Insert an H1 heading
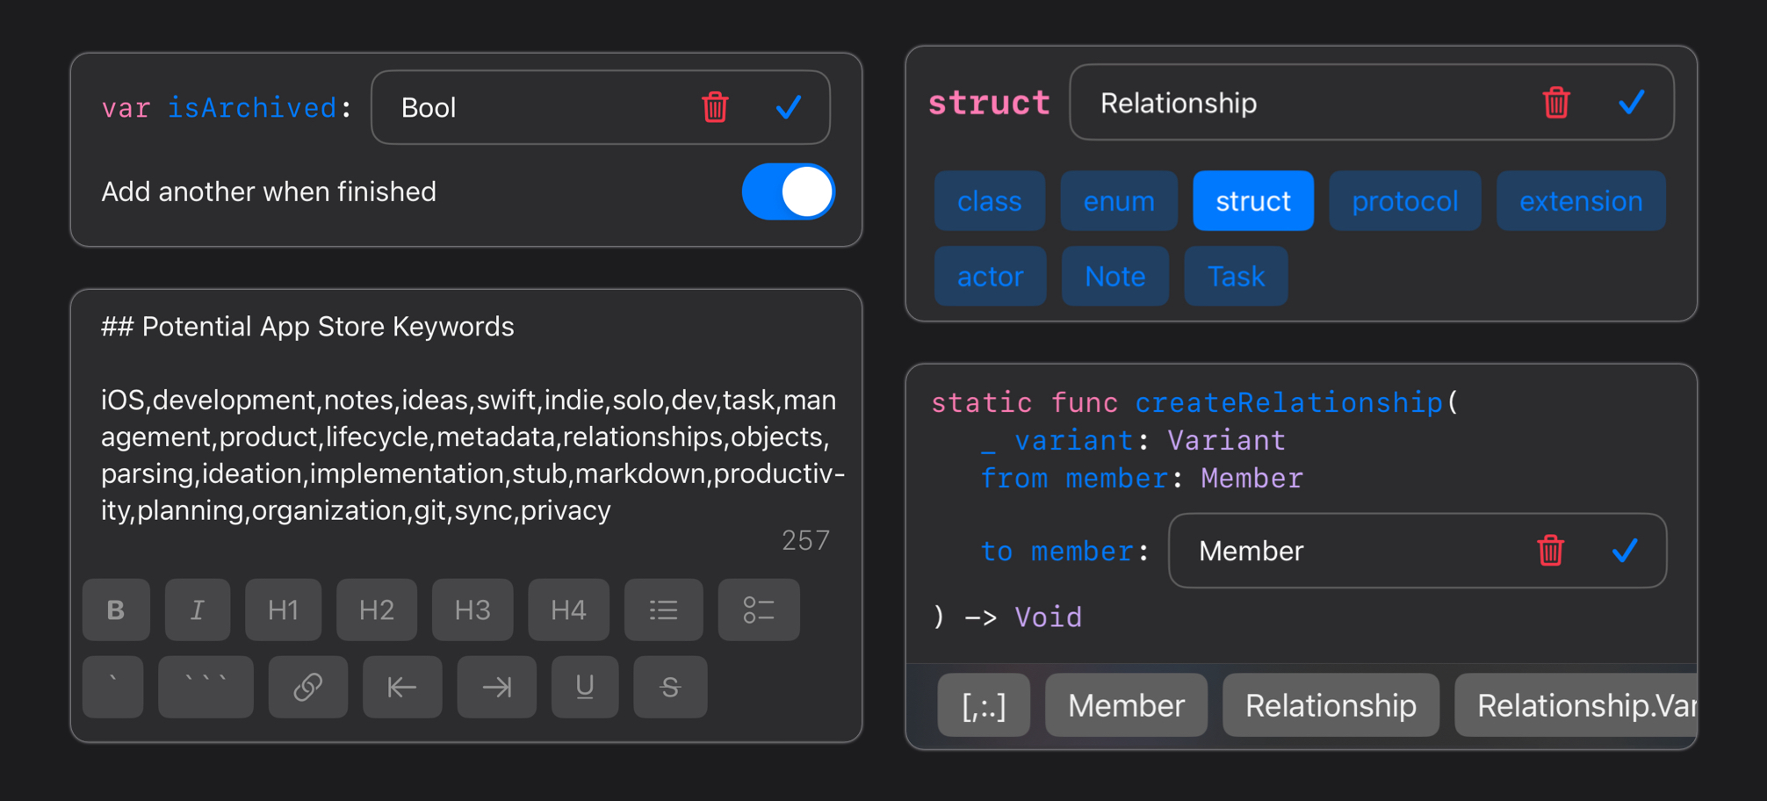 tap(283, 610)
